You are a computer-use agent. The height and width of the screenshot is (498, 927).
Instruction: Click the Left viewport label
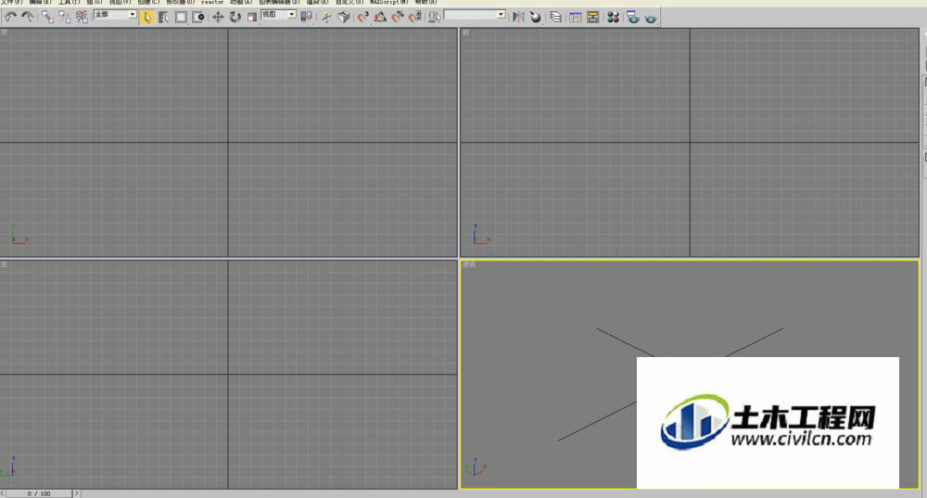[4, 263]
